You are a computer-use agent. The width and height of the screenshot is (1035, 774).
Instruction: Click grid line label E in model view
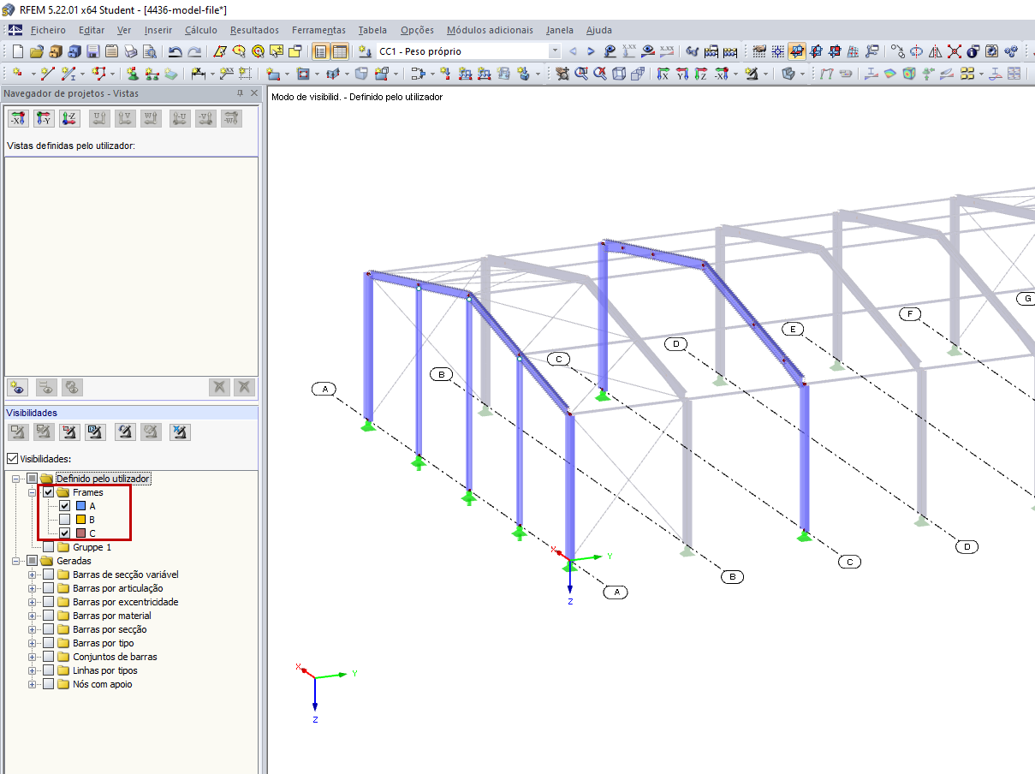pyautogui.click(x=793, y=329)
